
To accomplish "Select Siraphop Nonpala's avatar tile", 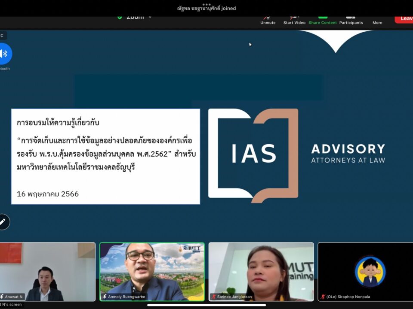I will [x=365, y=272].
